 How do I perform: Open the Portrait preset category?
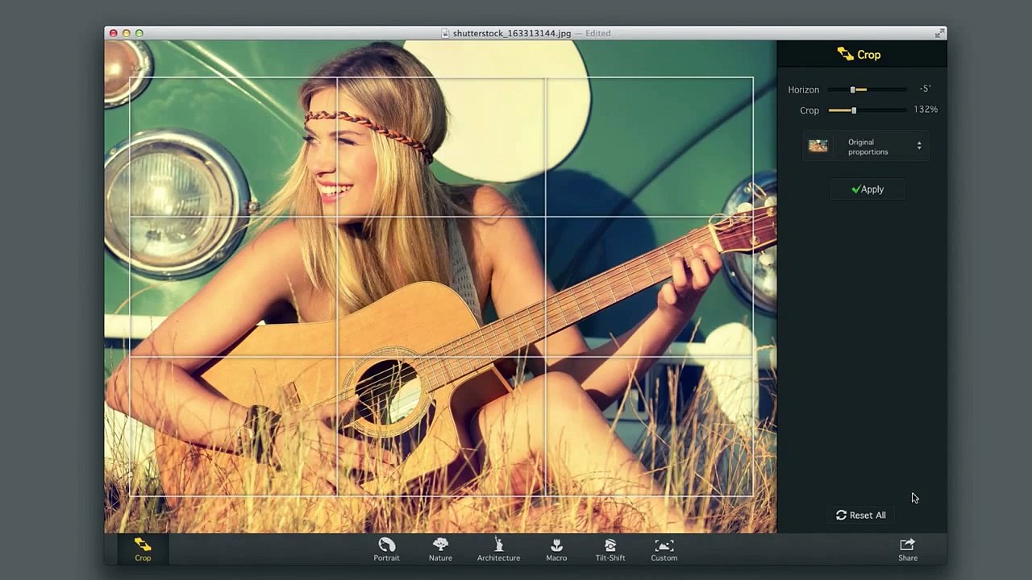pyautogui.click(x=386, y=549)
